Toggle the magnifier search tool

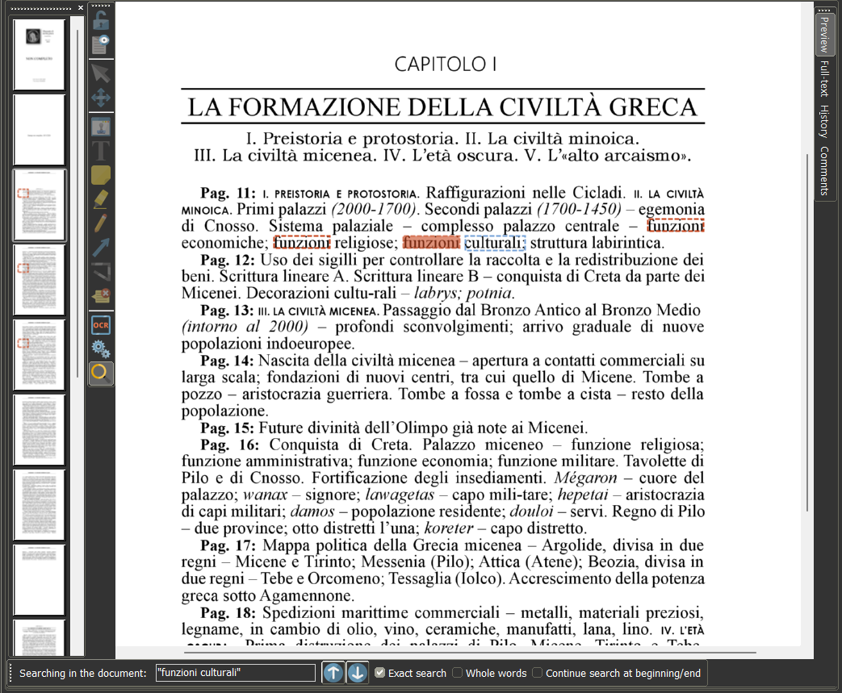click(x=100, y=373)
